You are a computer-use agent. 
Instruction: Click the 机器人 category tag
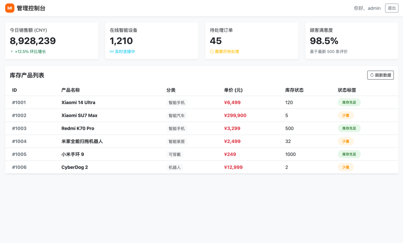[x=175, y=167]
